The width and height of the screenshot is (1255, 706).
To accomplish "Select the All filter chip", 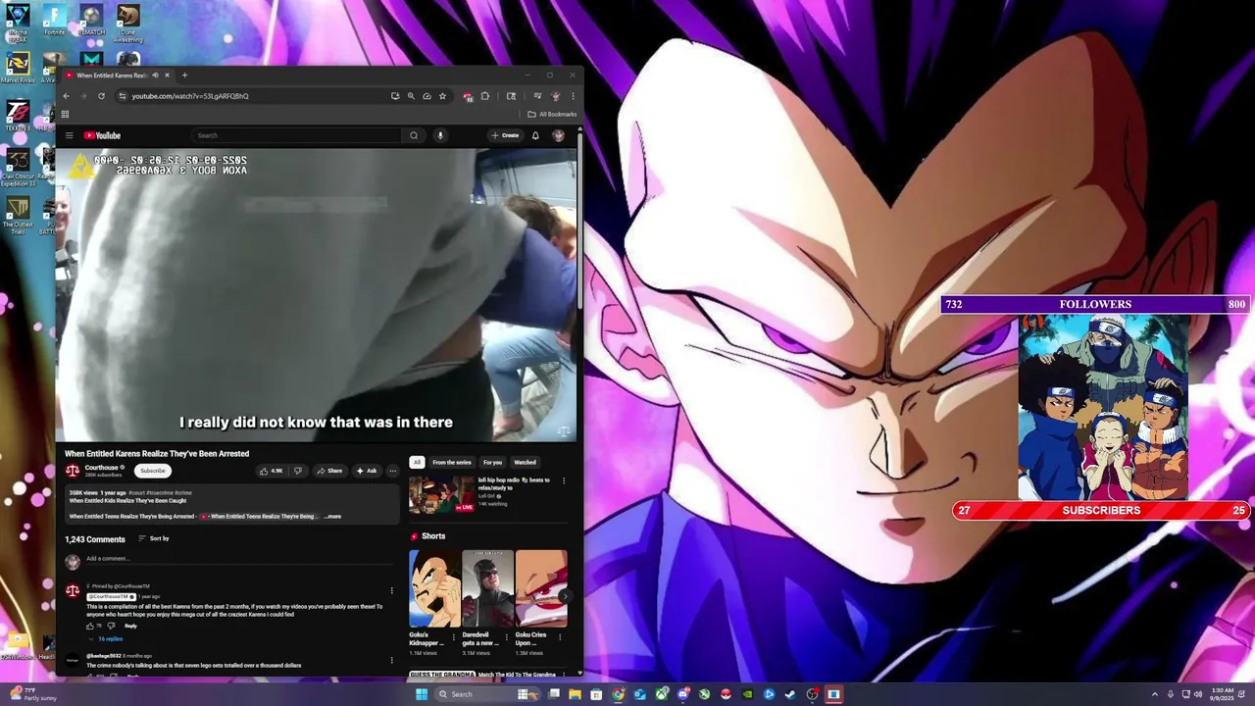I will click(417, 462).
